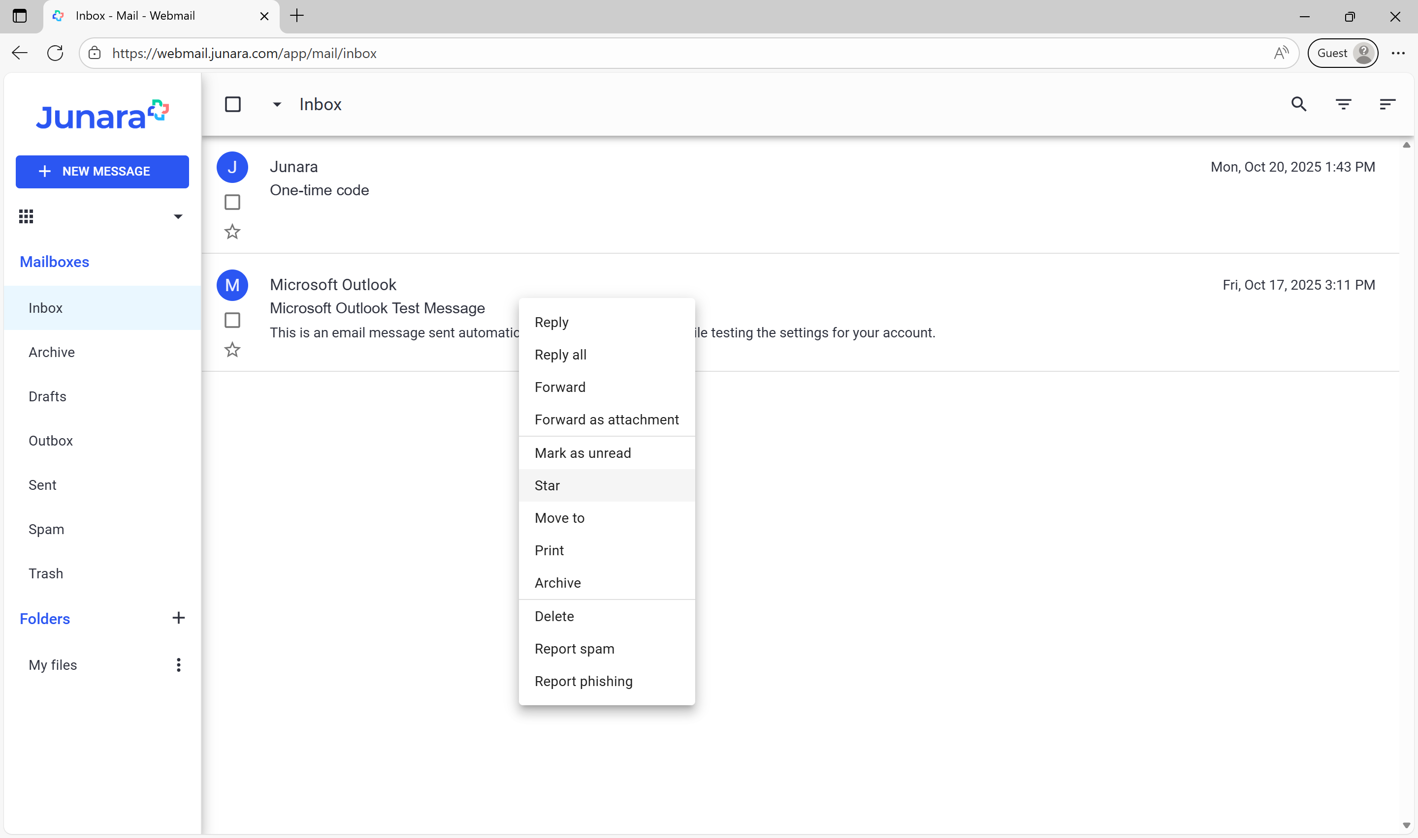Click the Fri, Oct 17, 2025 3:11 PM timestamp
This screenshot has height=838, width=1418.
(x=1299, y=285)
